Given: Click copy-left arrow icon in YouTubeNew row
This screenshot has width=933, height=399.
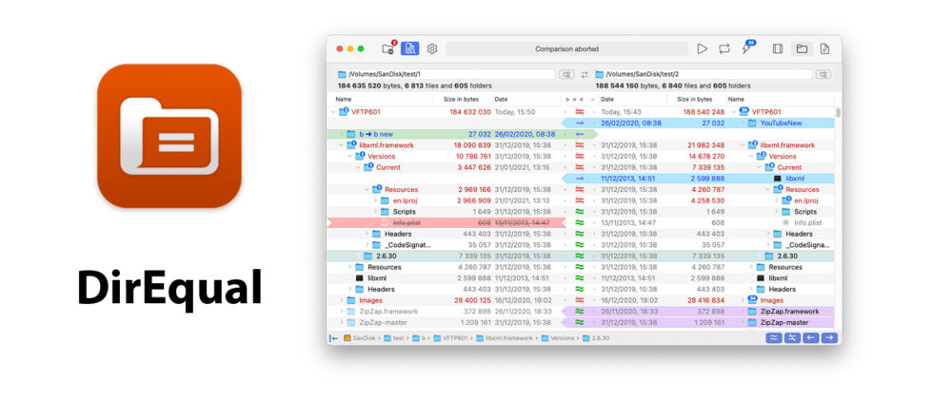Looking at the screenshot, I should (580, 123).
